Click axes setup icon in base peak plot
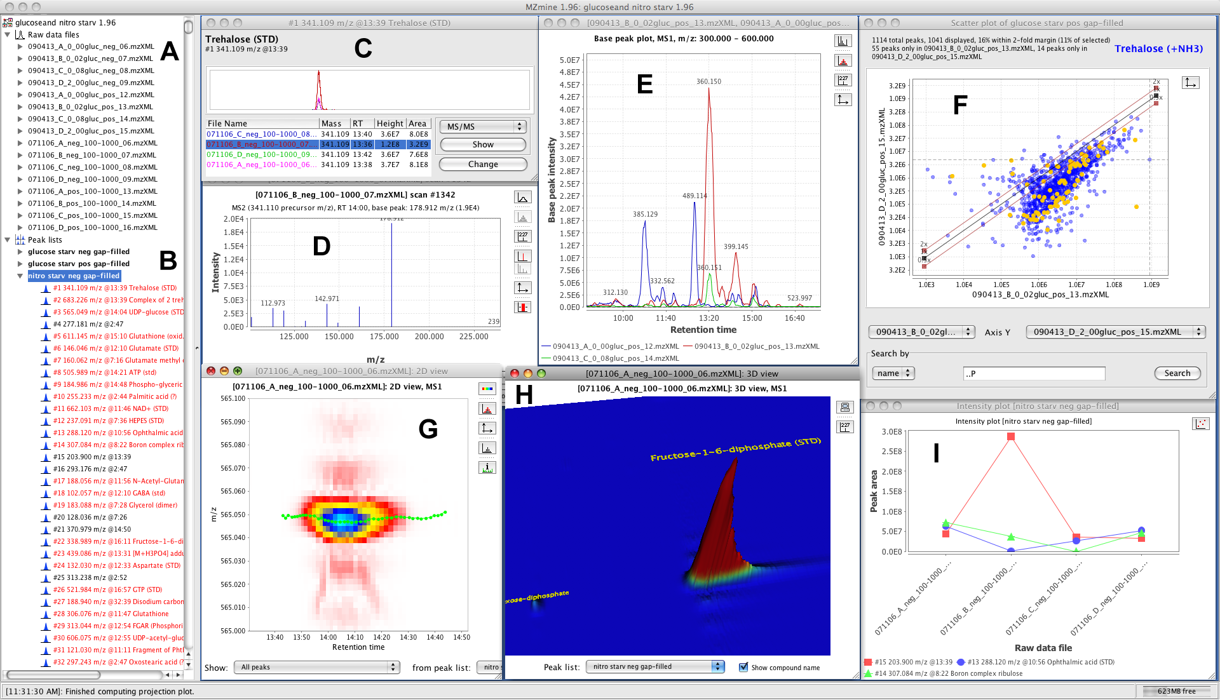Screen dimensions: 1220x700 coord(843,100)
